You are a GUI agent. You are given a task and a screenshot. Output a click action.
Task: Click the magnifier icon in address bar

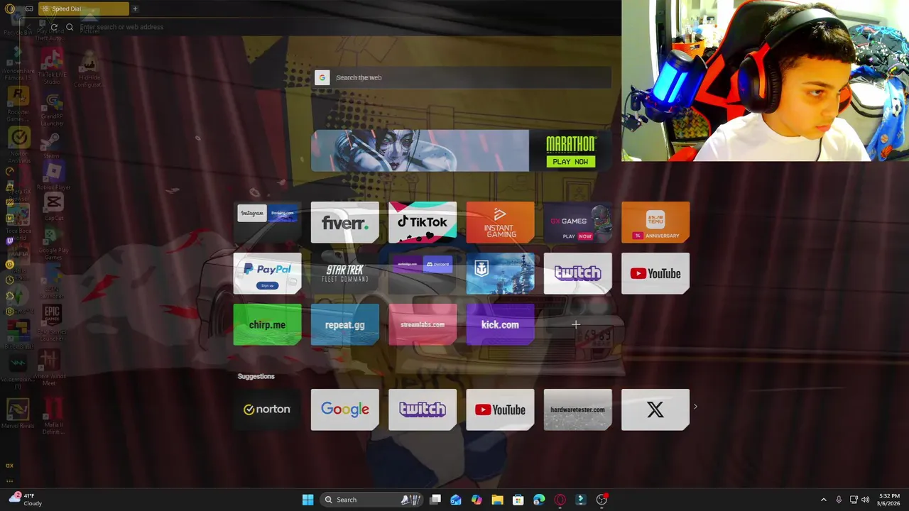pyautogui.click(x=70, y=27)
